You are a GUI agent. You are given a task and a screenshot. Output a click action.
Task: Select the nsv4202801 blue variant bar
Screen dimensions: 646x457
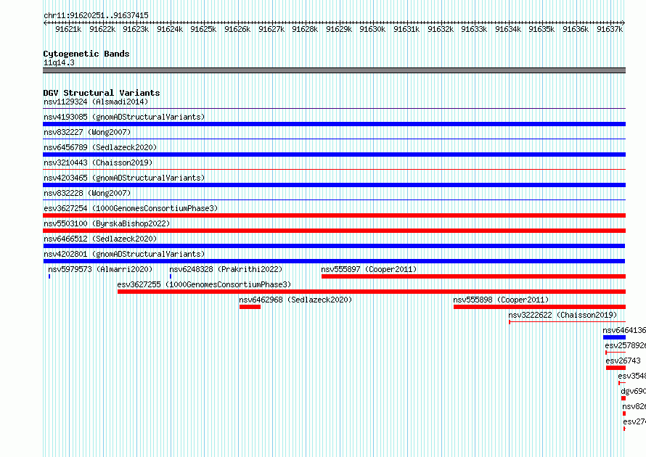tap(334, 261)
